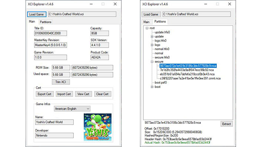Select file path field in right window
Screen dimensions: 263x147
(197, 14)
